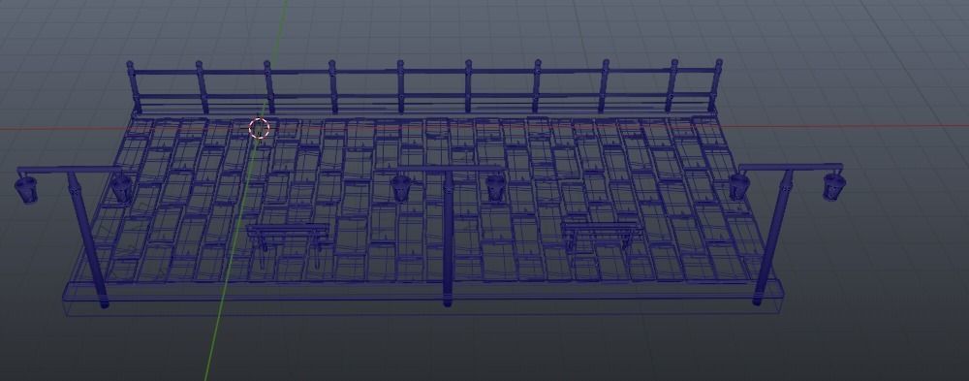Select the center lamp's right hanging lantern

pyautogui.click(x=495, y=187)
